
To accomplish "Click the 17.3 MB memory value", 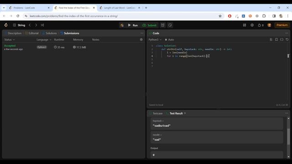I will [x=79, y=47].
